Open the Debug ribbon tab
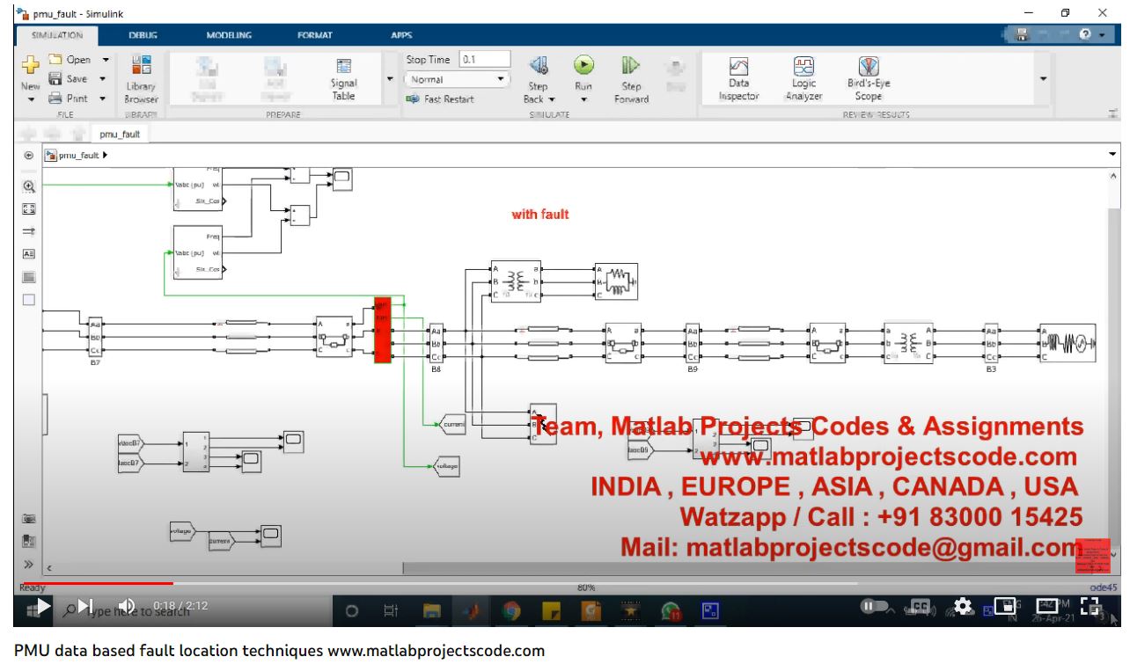Viewport: 1130px width, 664px height. coord(143,35)
